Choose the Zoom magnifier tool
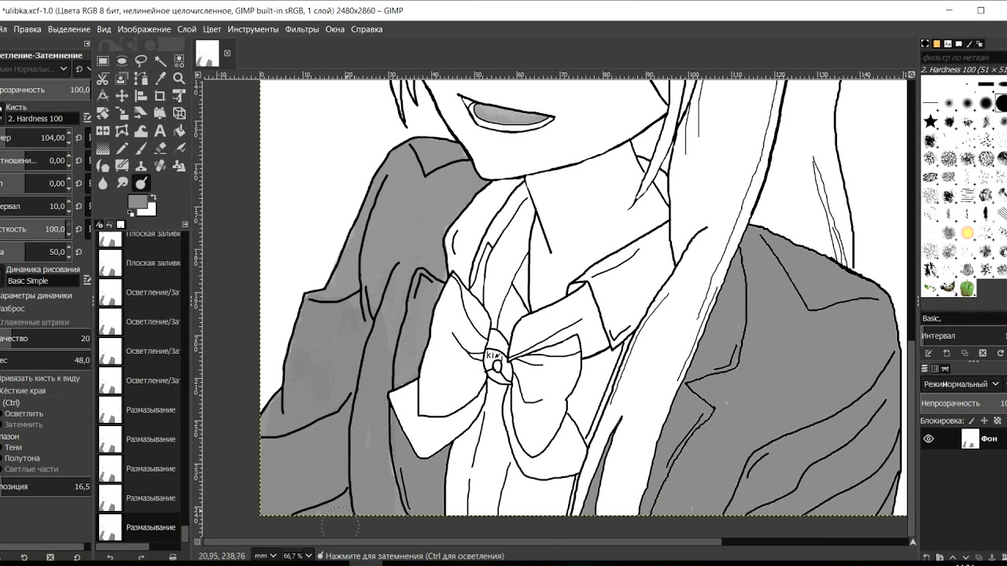 179,79
